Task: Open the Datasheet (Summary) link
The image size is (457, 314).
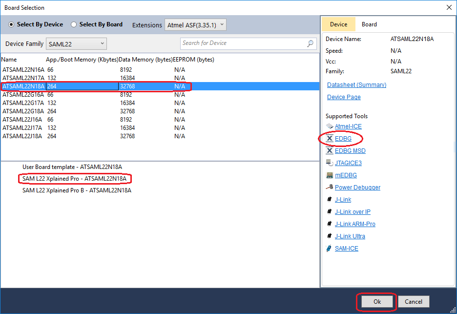Action: tap(356, 85)
